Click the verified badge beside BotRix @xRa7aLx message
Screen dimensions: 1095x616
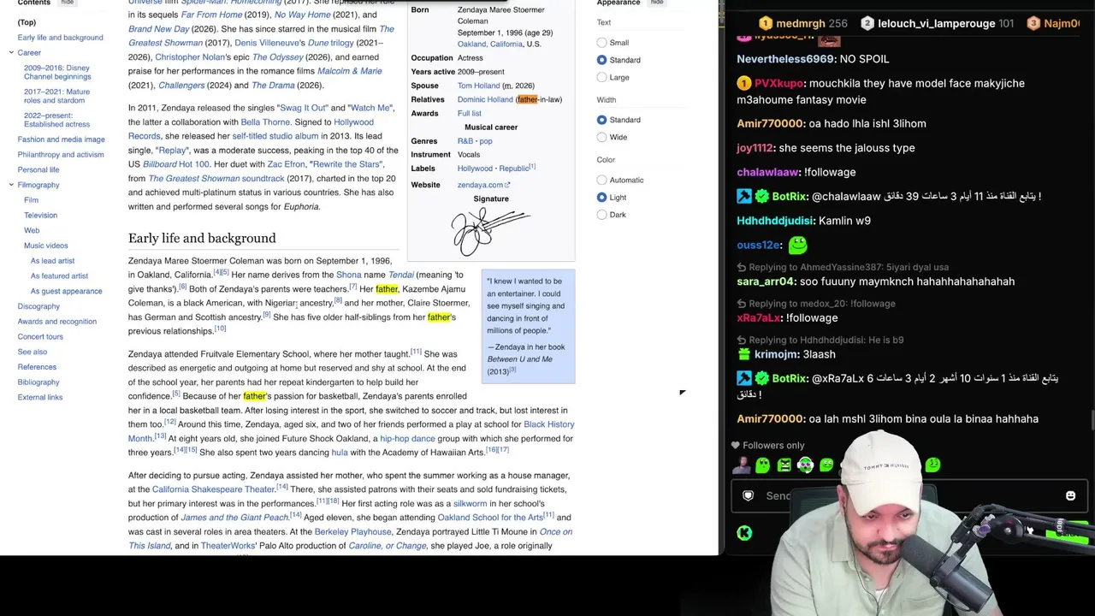tap(762, 378)
